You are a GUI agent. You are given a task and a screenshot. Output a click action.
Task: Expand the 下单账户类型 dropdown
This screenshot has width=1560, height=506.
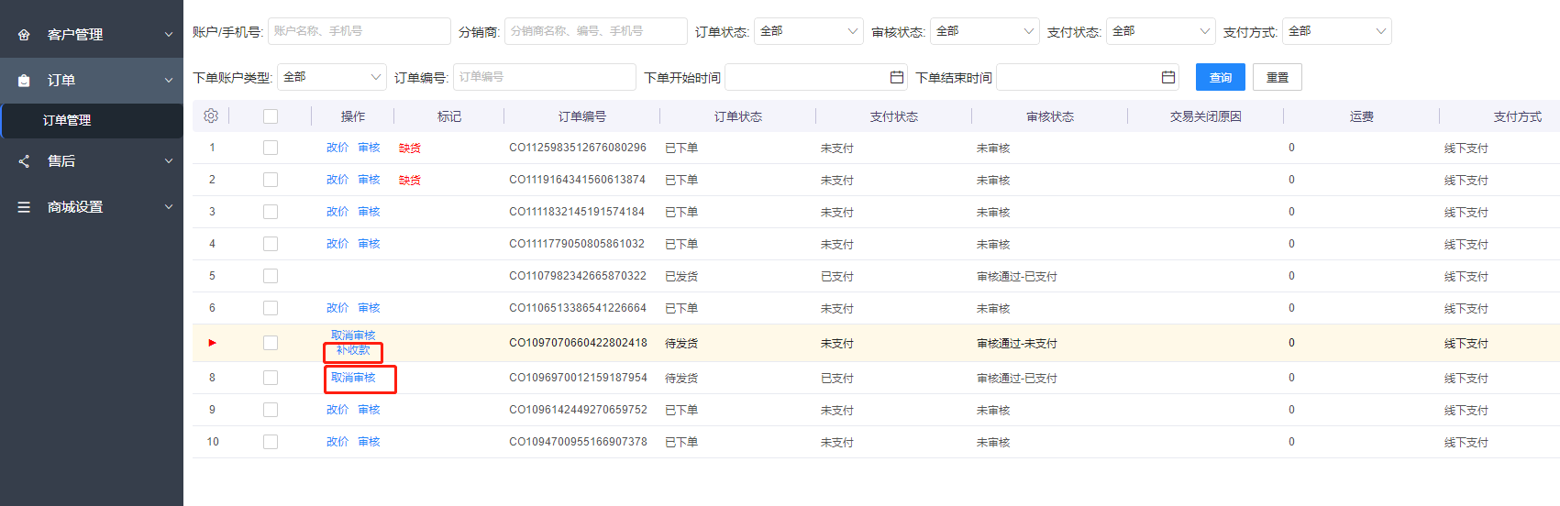[x=332, y=77]
